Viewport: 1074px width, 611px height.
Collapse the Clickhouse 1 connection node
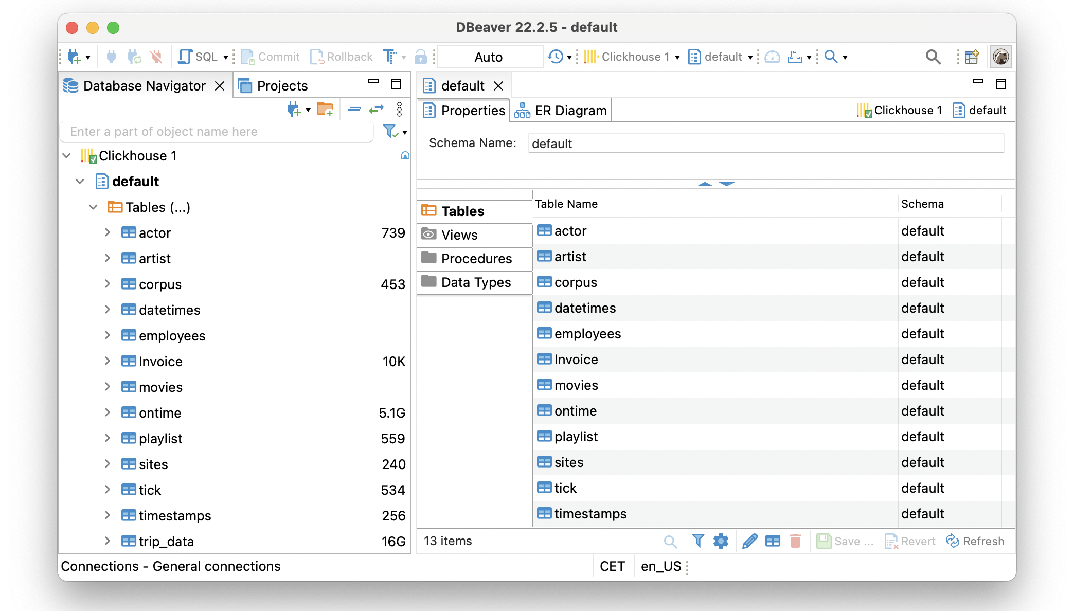67,155
